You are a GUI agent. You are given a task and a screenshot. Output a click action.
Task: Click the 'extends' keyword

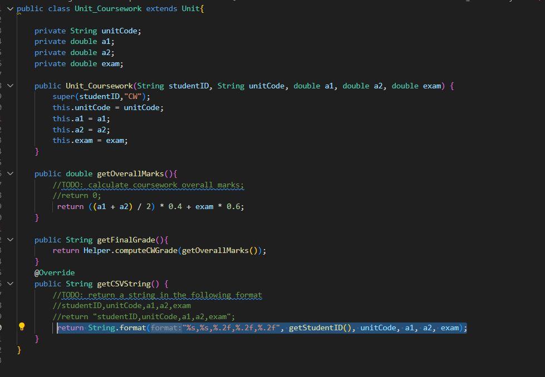coord(161,9)
